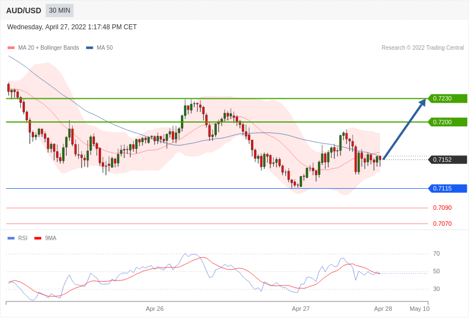This screenshot has width=469, height=318.
Task: Click the 30 MIN timeframe button
Action: (x=59, y=10)
